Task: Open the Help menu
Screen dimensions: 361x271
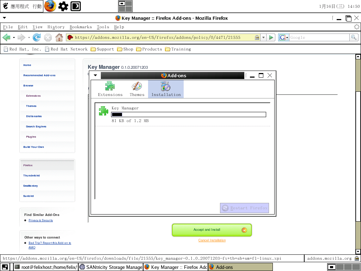Action: 119,27
